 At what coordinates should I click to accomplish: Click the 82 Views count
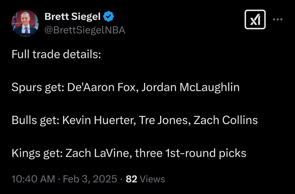(145, 179)
